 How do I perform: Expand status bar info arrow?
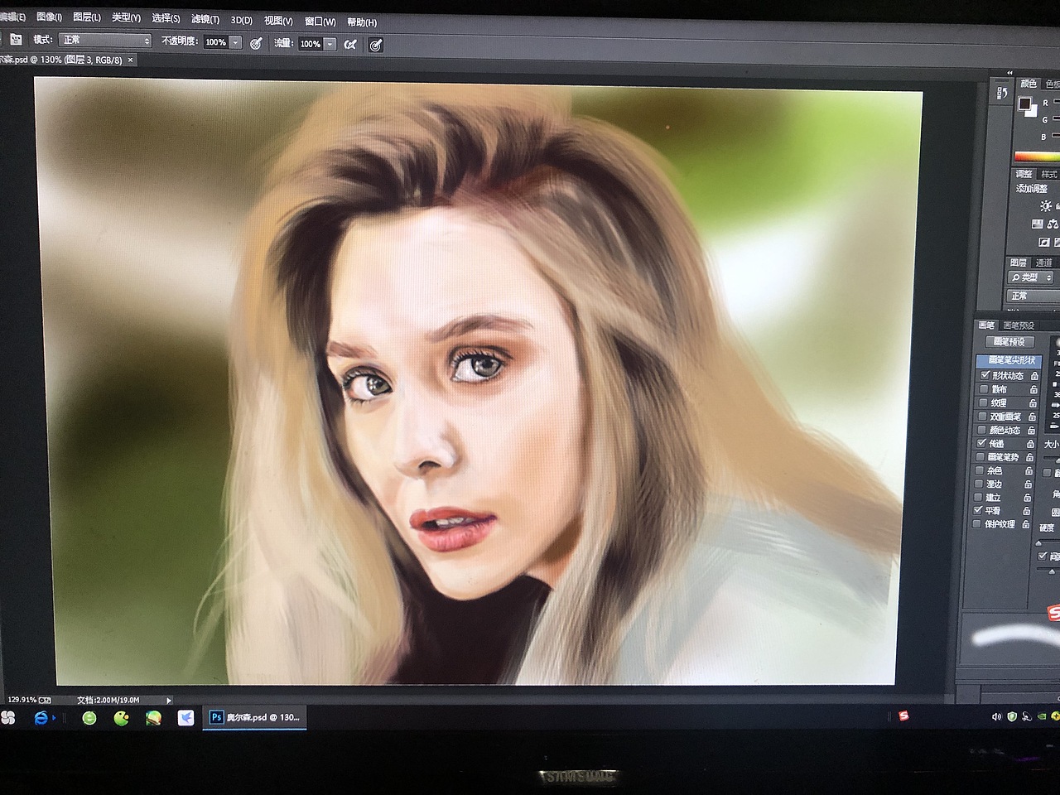pyautogui.click(x=169, y=701)
